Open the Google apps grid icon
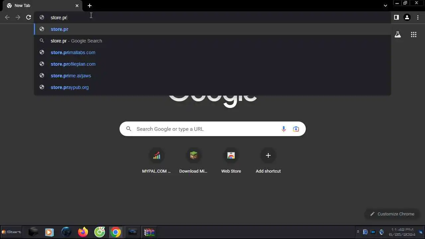Screen dimensions: 425x239 tap(414, 35)
